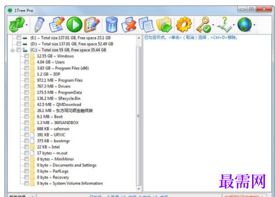Select the QMDownload folder row
275x197 pixels.
point(59,104)
